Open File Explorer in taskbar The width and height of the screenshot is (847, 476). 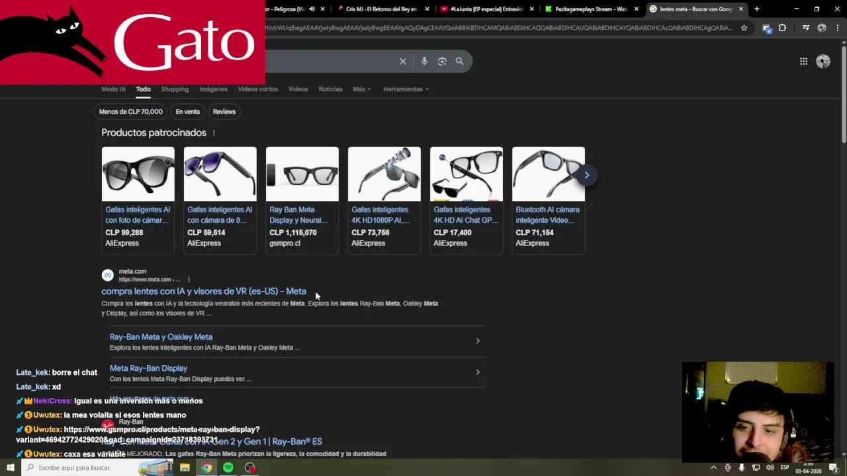pyautogui.click(x=185, y=467)
